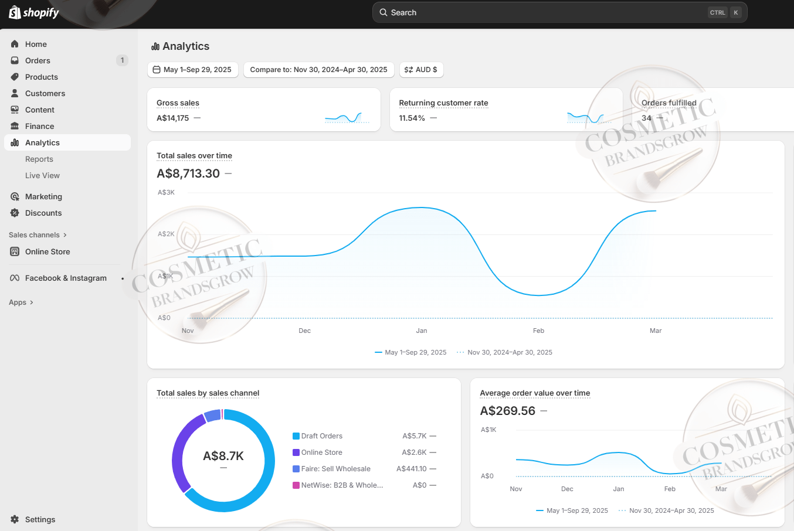Open the Customers person icon
Image resolution: width=794 pixels, height=531 pixels.
tap(15, 93)
